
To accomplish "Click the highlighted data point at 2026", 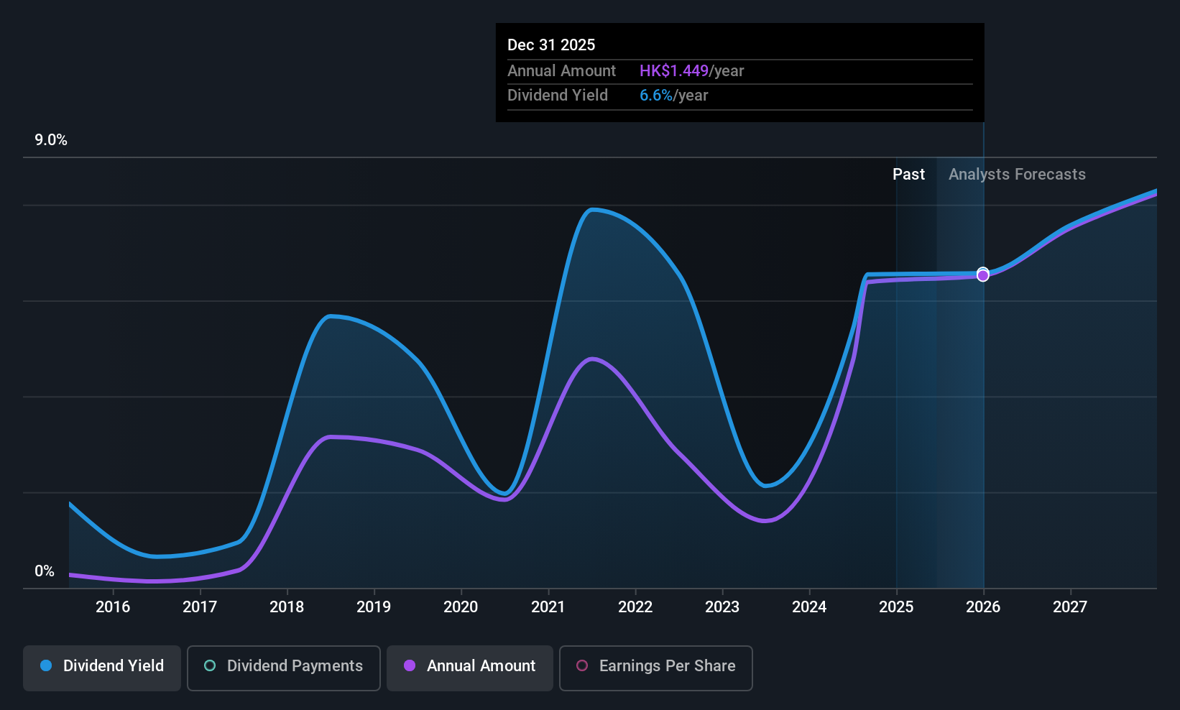I will 983,275.
